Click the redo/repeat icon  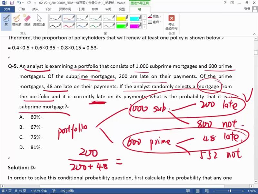click(29, 3)
